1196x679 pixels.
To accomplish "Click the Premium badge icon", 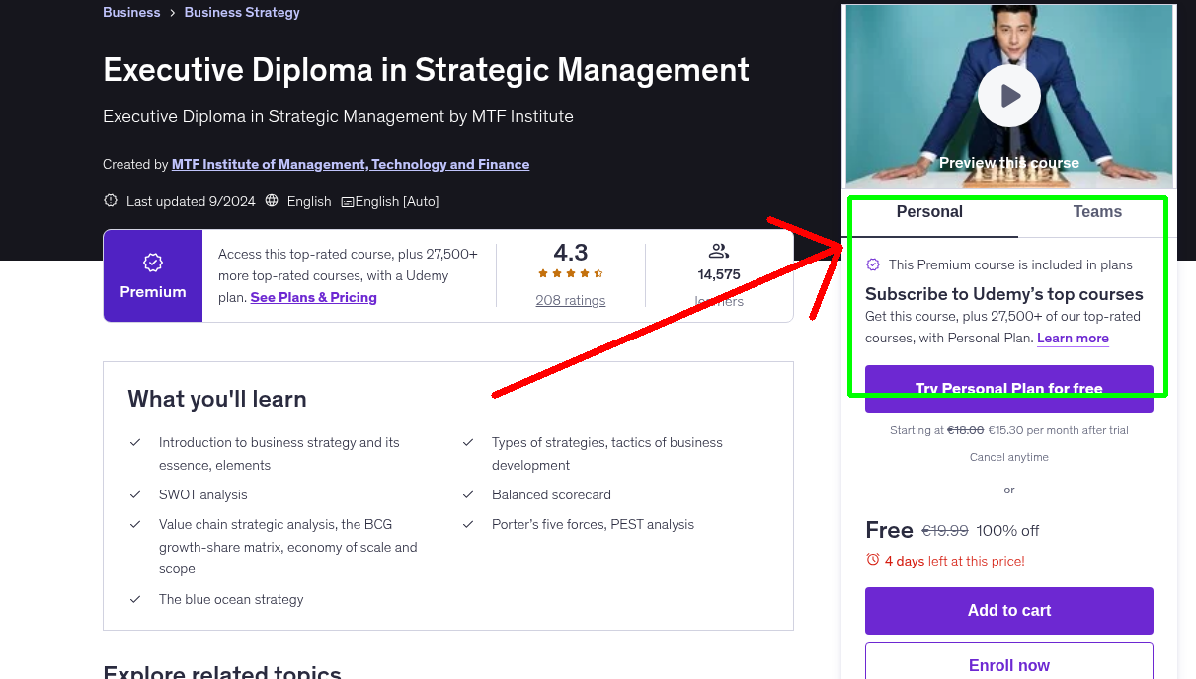I will coord(153,263).
